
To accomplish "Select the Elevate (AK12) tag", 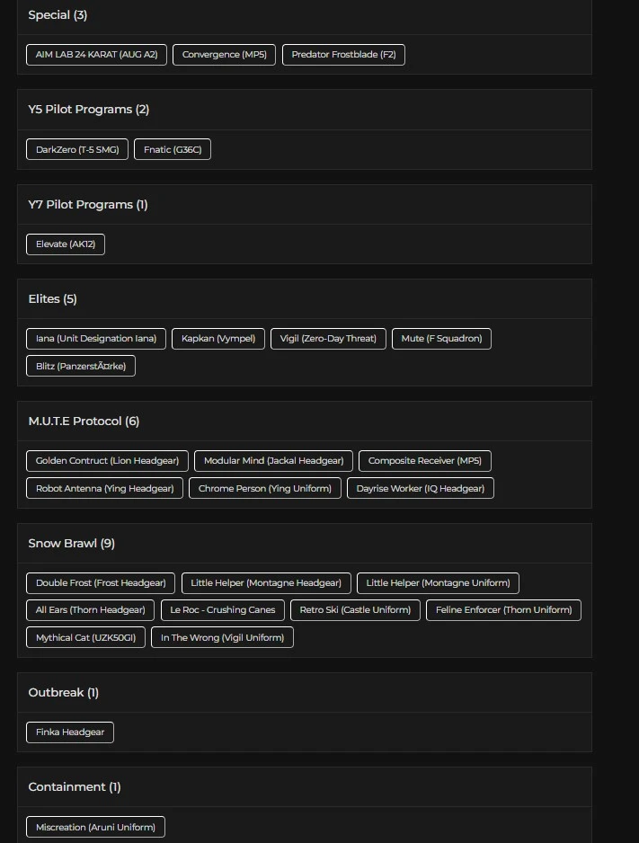I will (x=66, y=244).
